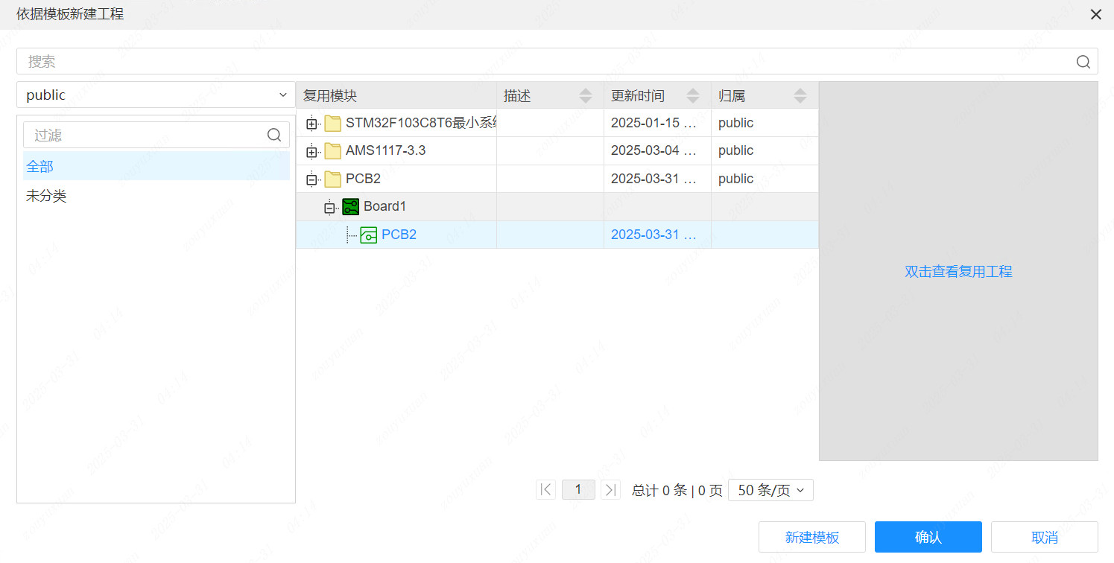Click the AMS1117-3.3 folder icon
Viewport: 1114px width, 563px height.
pos(333,151)
